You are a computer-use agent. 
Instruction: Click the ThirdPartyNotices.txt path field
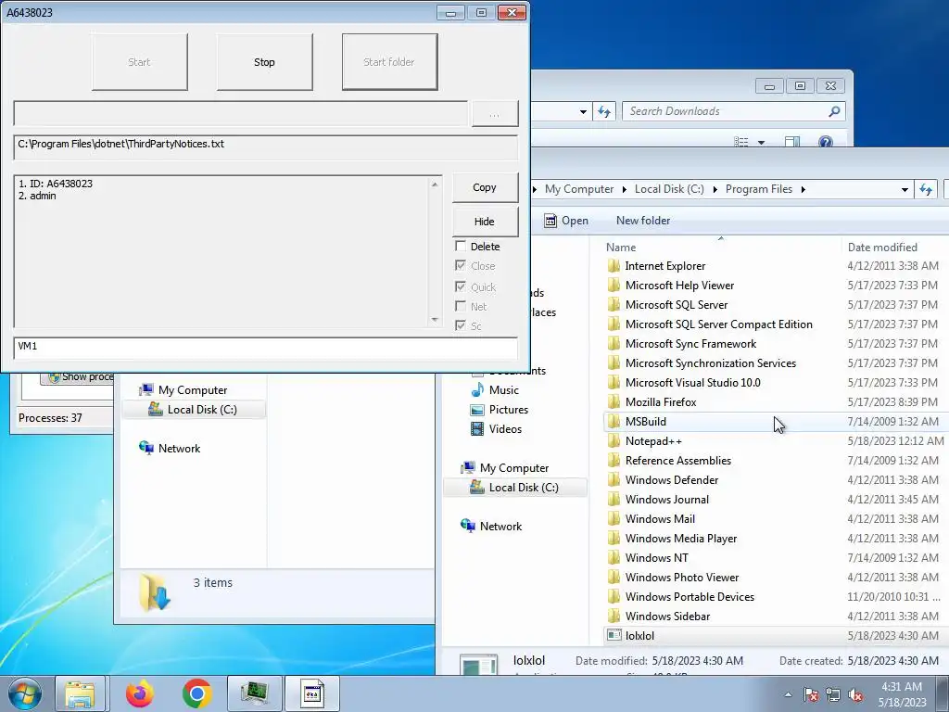coord(266,147)
